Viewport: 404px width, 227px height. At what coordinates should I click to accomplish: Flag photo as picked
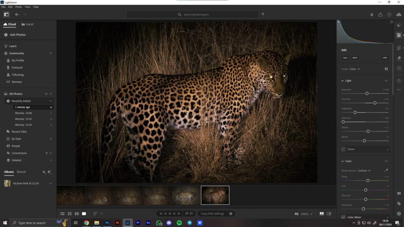187,214
